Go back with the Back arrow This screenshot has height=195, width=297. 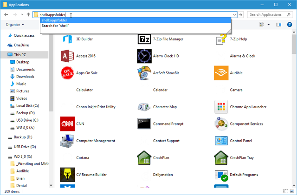pyautogui.click(x=6, y=14)
